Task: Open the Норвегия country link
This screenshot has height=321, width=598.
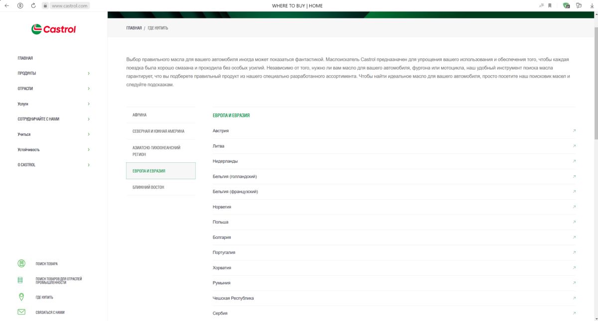Action: [222, 207]
